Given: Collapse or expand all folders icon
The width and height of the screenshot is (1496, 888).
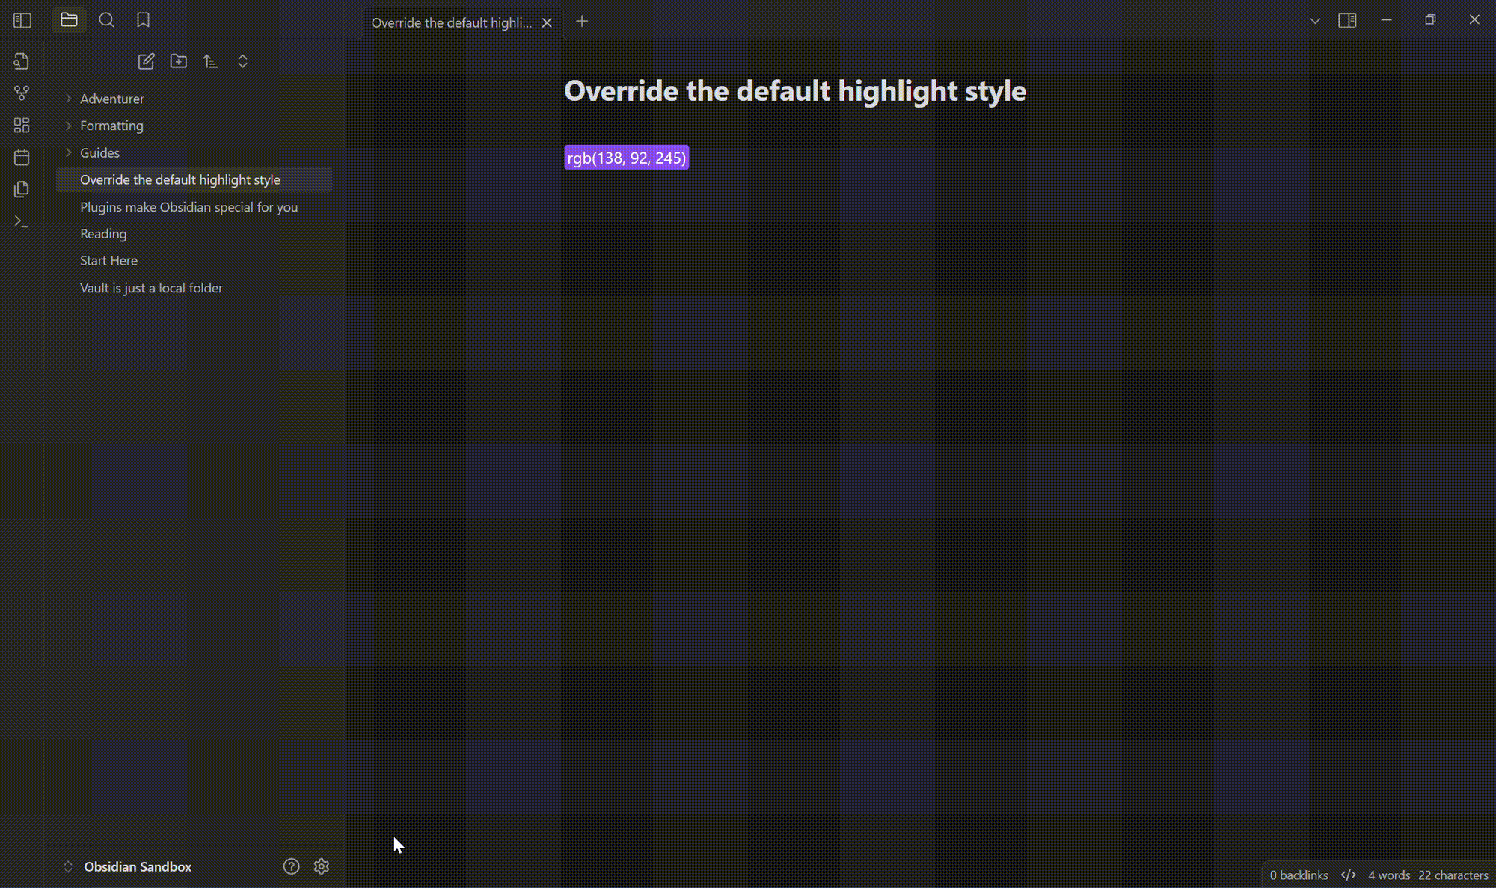Looking at the screenshot, I should [242, 61].
